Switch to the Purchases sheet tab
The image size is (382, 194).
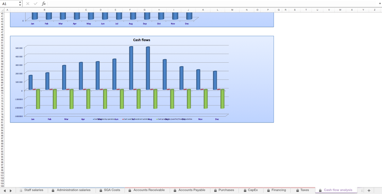tap(227, 190)
